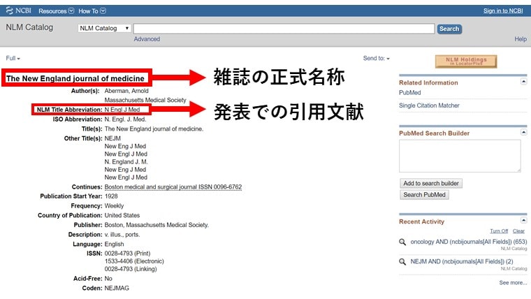Click ISSN 1533-4406 (Electronic)
Screen dimensions: 531x299
pos(134,261)
